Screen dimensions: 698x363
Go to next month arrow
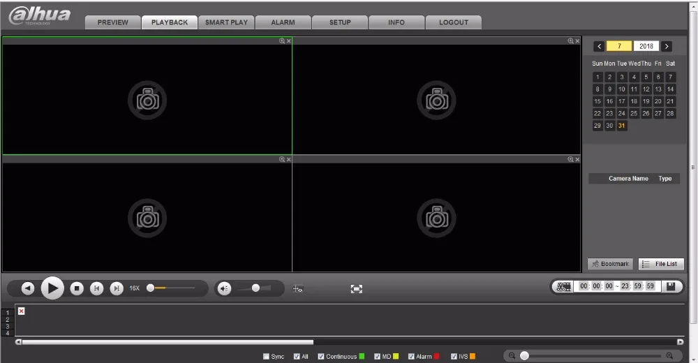point(667,46)
